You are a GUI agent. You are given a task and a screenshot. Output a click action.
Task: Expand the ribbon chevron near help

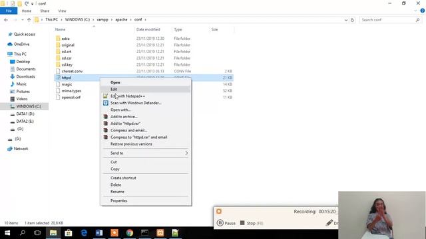click(x=415, y=11)
